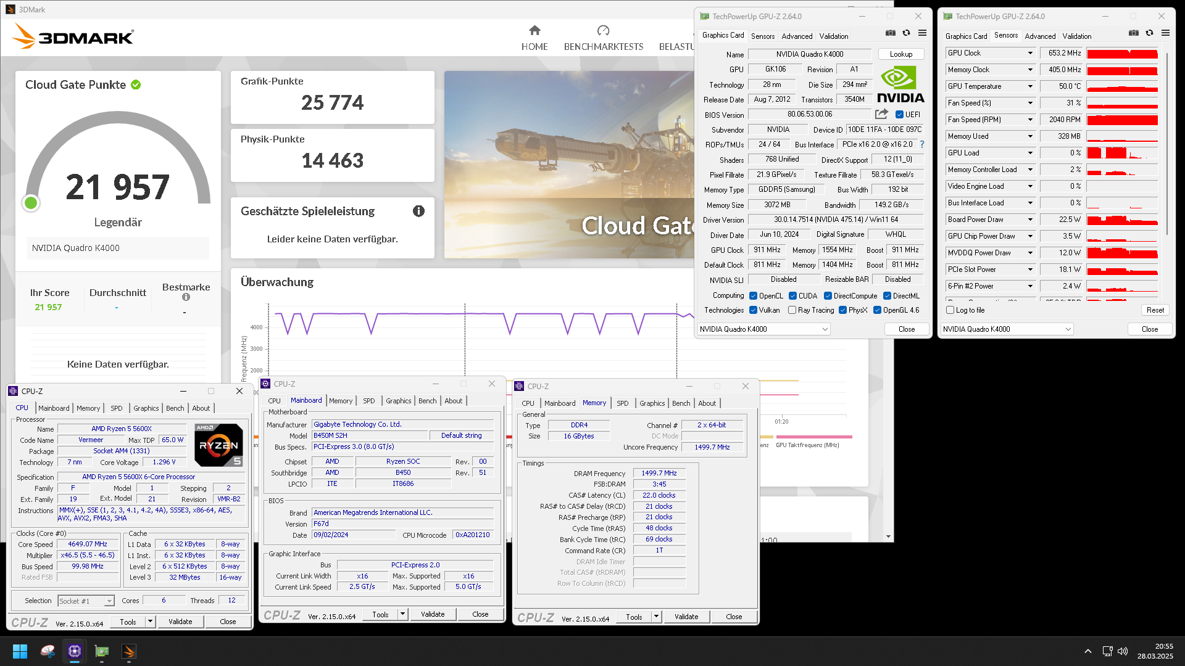This screenshot has width=1185, height=666.
Task: Open Fan Speed (RPM) sensor dropdown
Action: tap(1030, 120)
